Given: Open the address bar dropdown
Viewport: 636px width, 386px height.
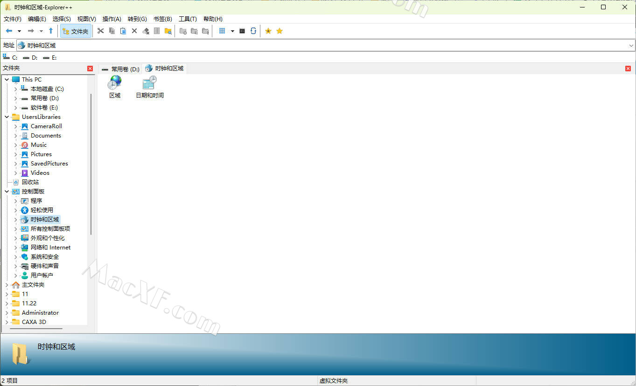Looking at the screenshot, I should coord(631,46).
